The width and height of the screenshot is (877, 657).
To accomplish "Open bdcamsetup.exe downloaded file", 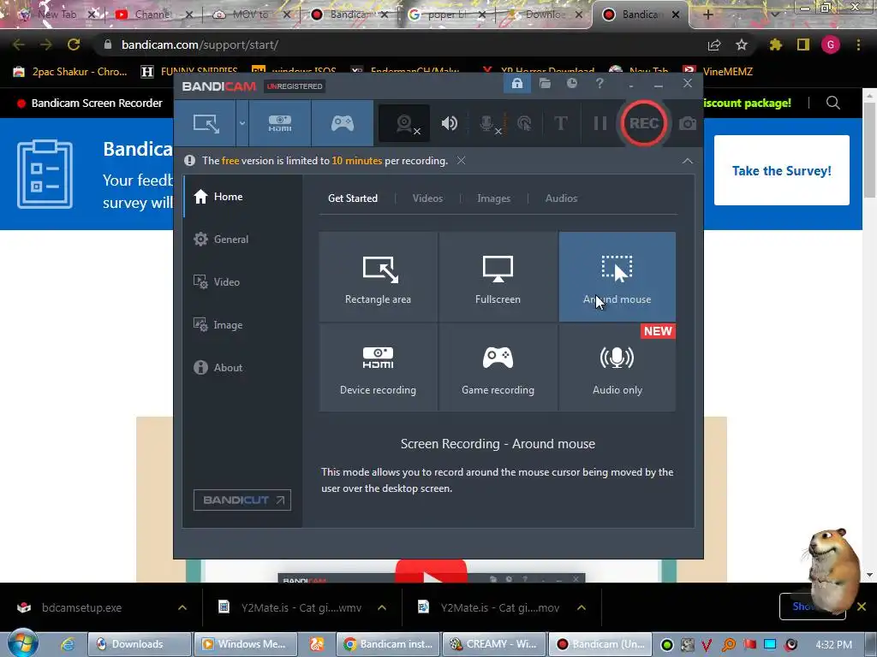I will (81, 608).
